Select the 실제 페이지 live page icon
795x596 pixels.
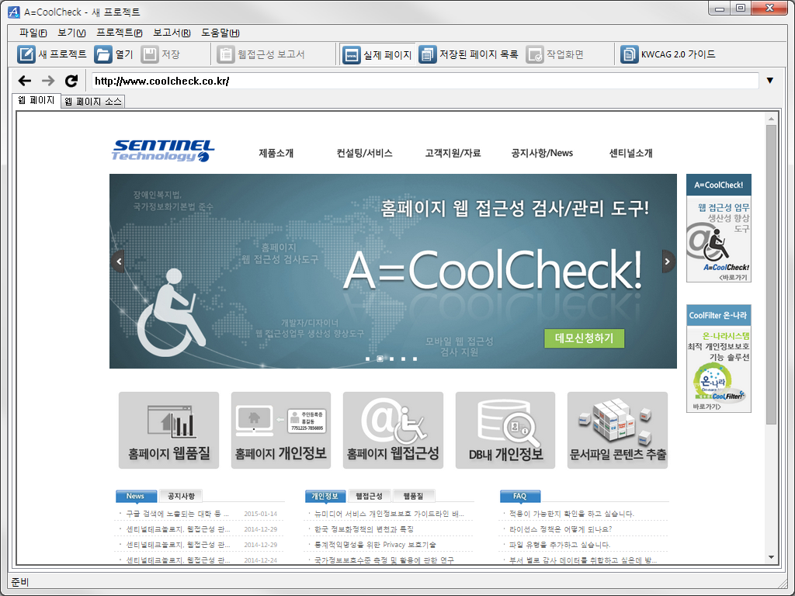pyautogui.click(x=352, y=54)
